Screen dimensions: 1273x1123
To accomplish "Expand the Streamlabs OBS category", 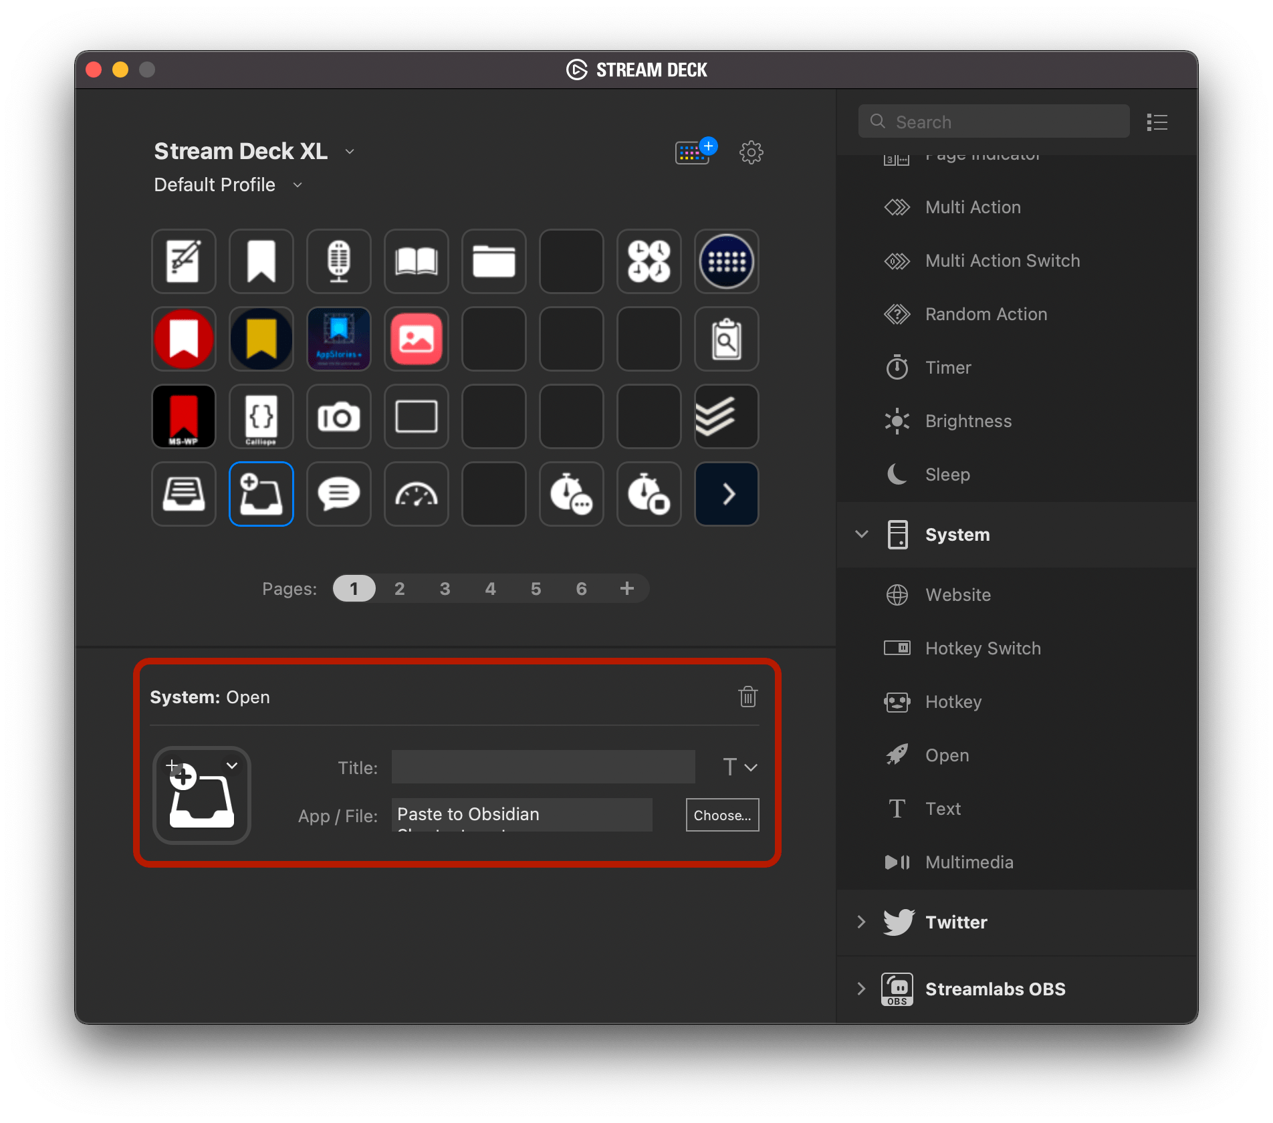I will [861, 989].
